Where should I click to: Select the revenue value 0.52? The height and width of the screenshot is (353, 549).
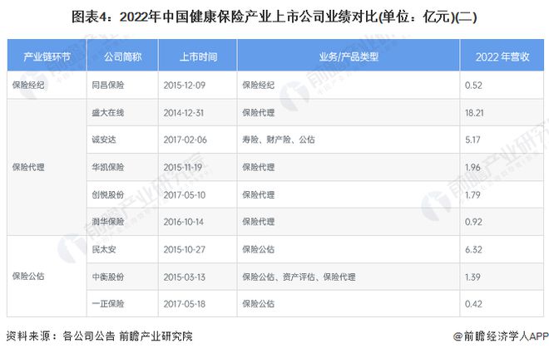tap(473, 85)
